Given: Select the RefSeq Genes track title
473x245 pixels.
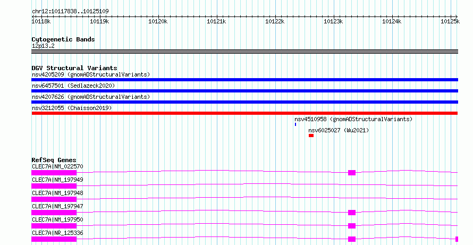Looking at the screenshot, I should [x=54, y=160].
